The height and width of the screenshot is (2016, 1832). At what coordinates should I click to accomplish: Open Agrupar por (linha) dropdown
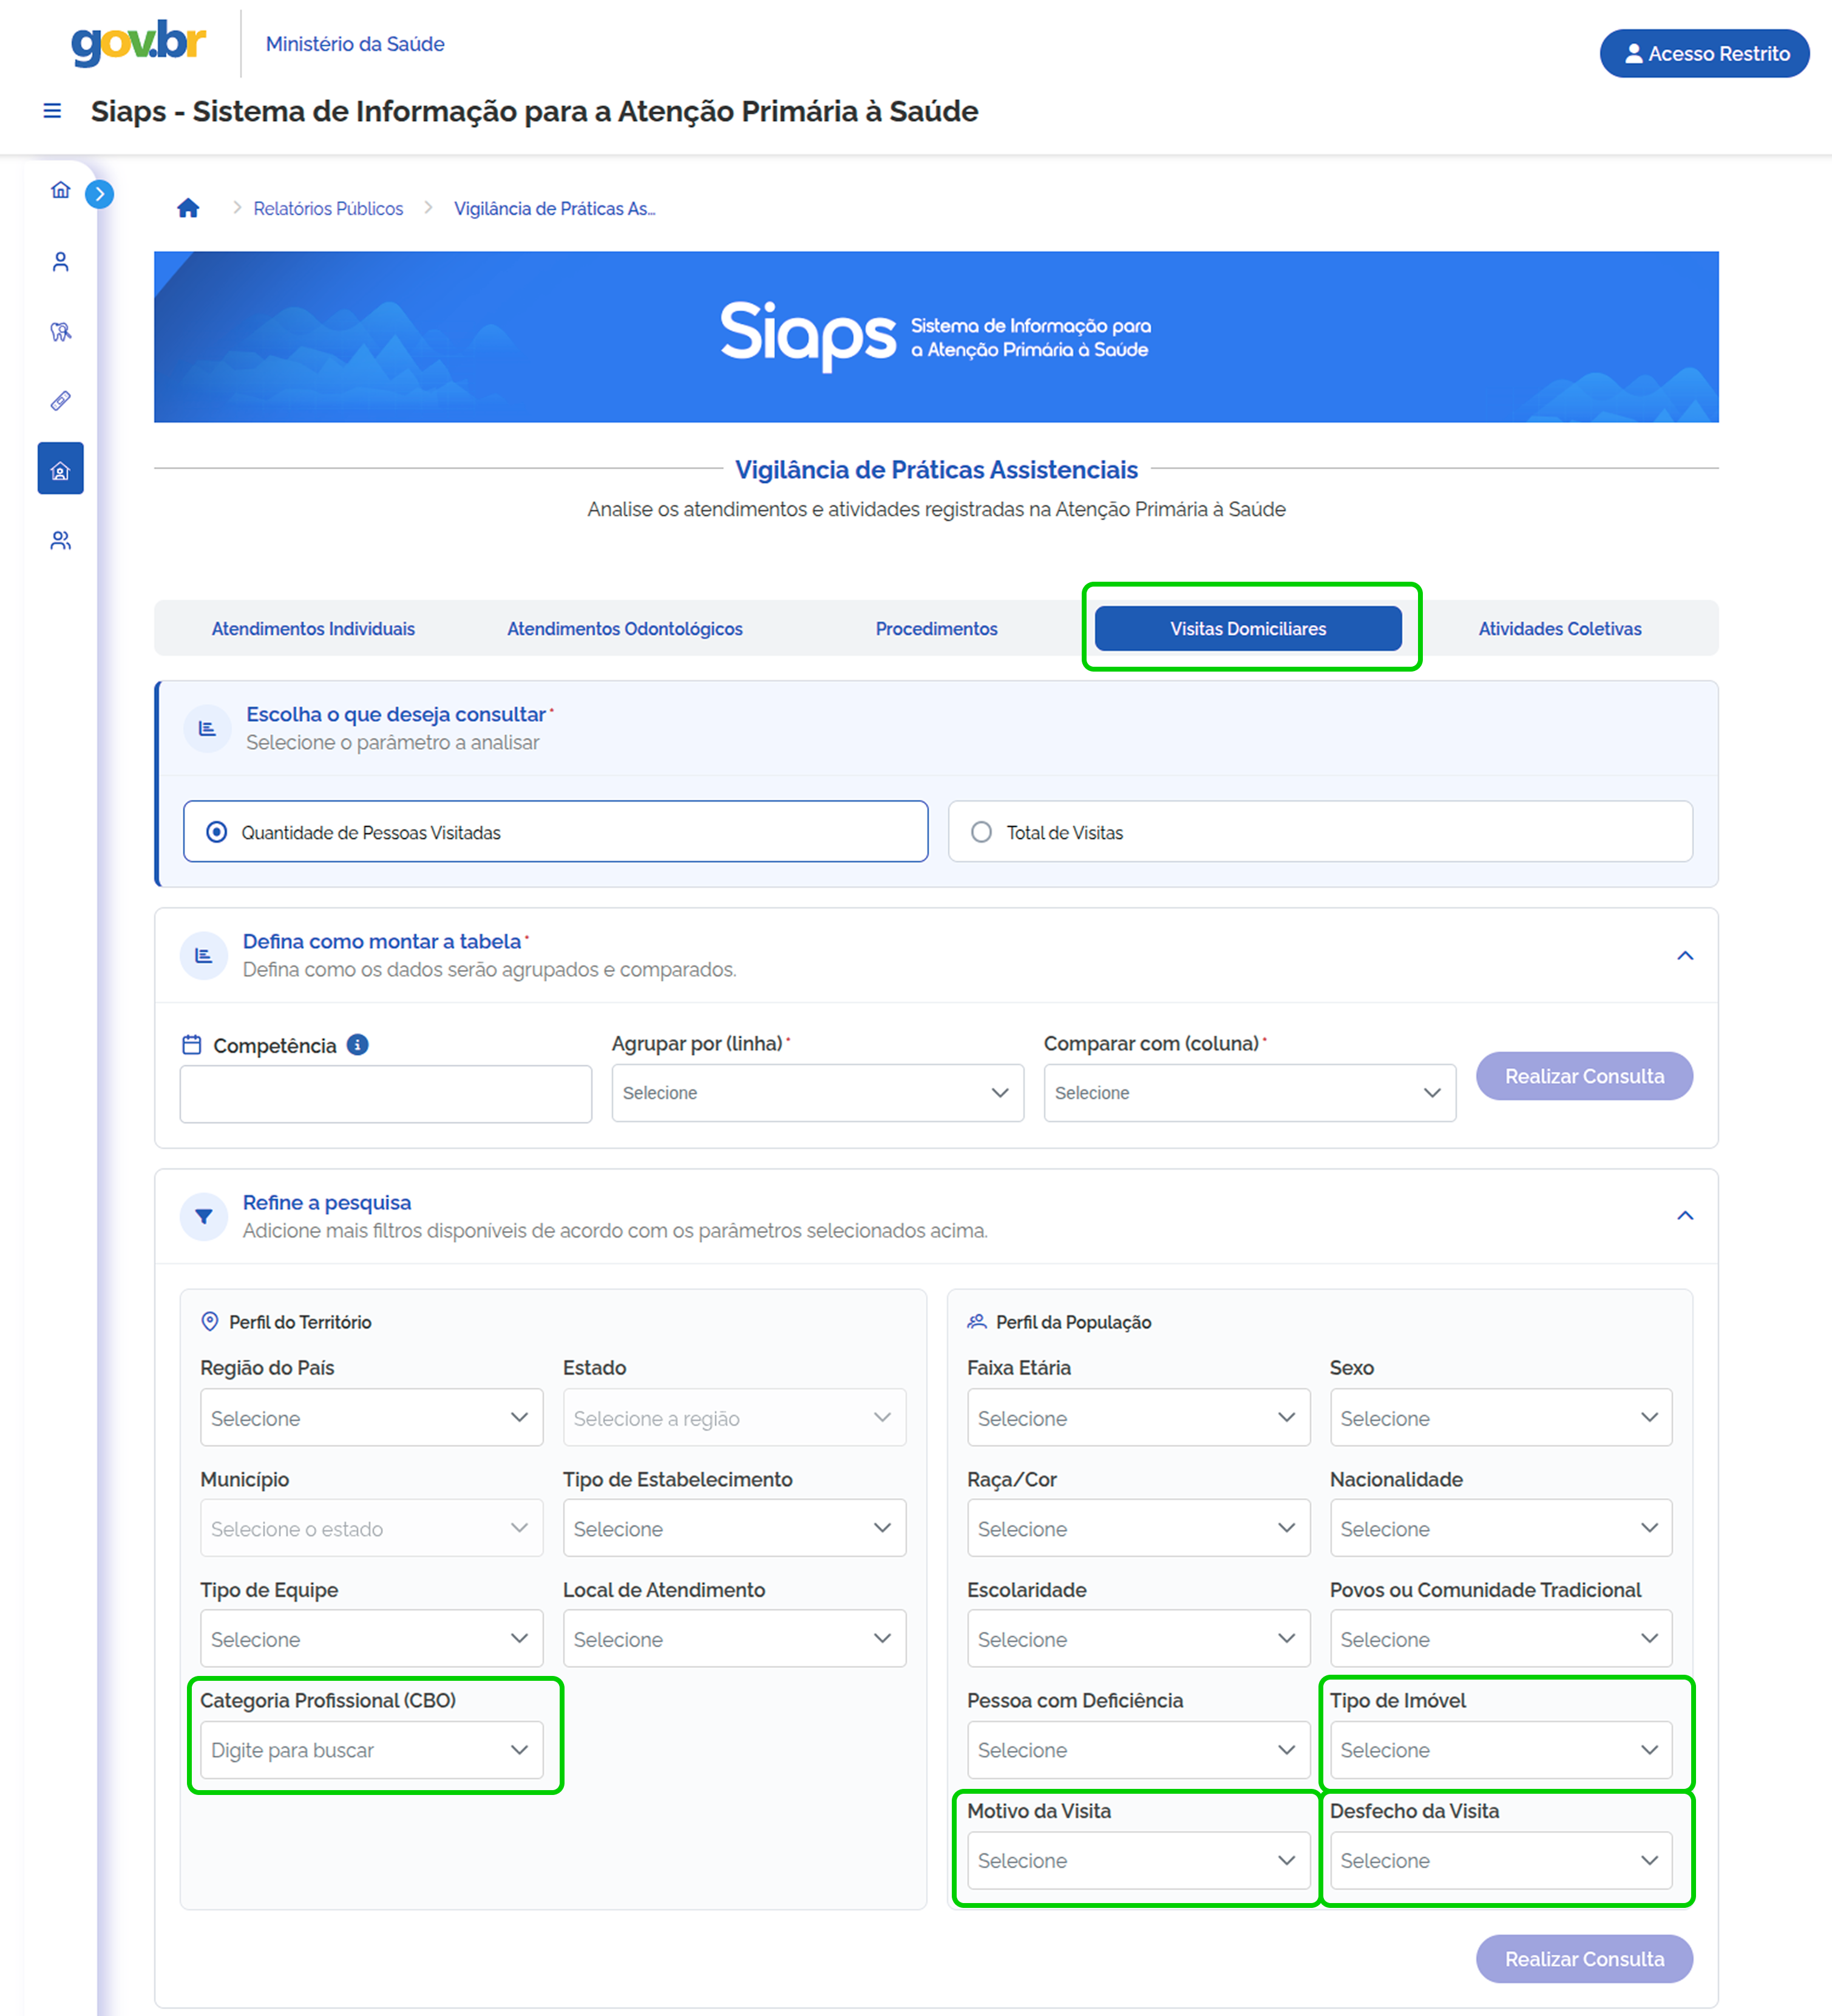pos(818,1093)
